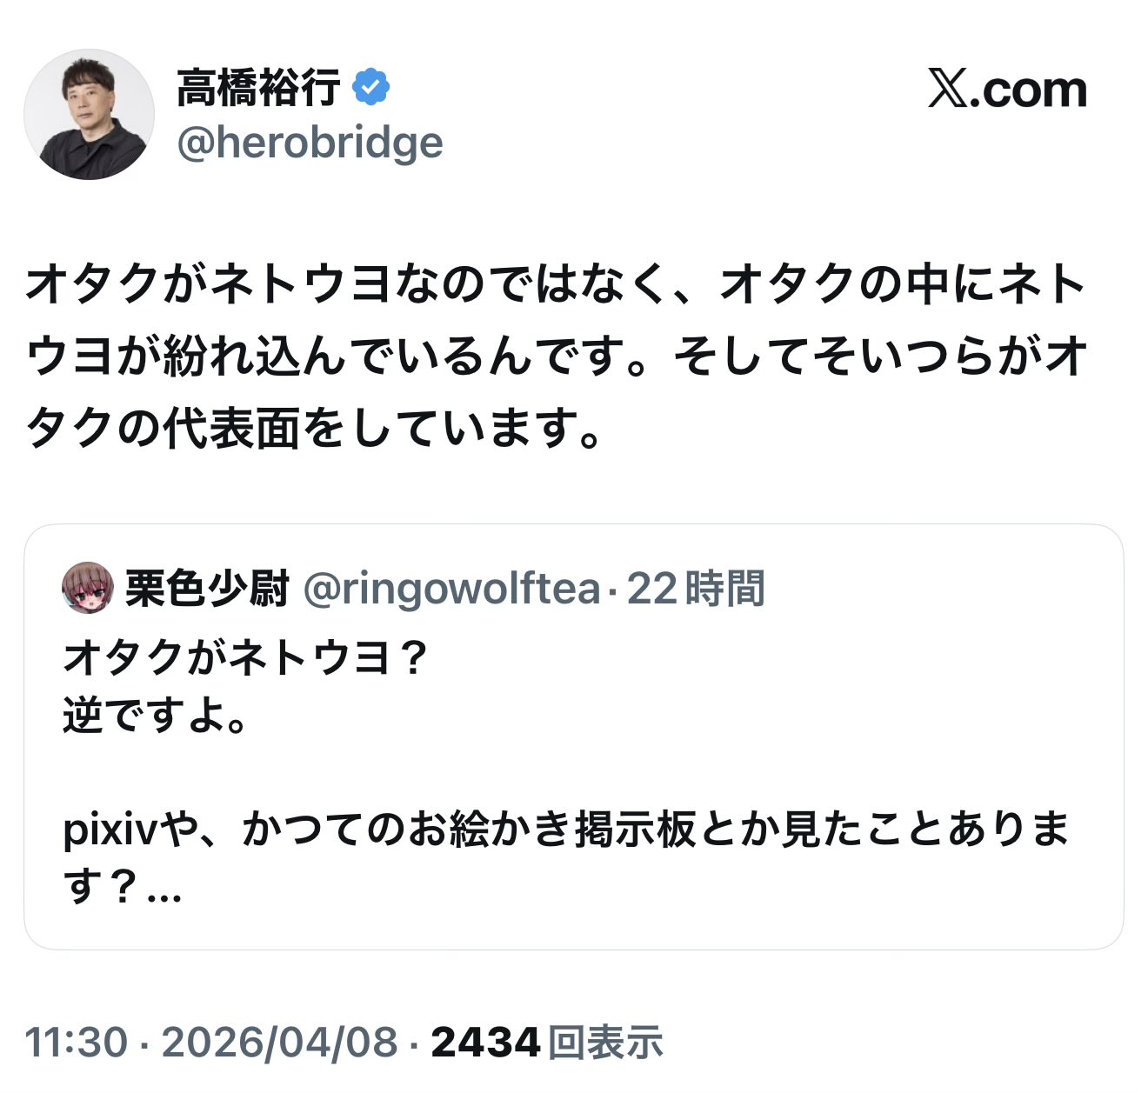Click the blue verified badge
This screenshot has height=1093, width=1148.
pos(371,88)
